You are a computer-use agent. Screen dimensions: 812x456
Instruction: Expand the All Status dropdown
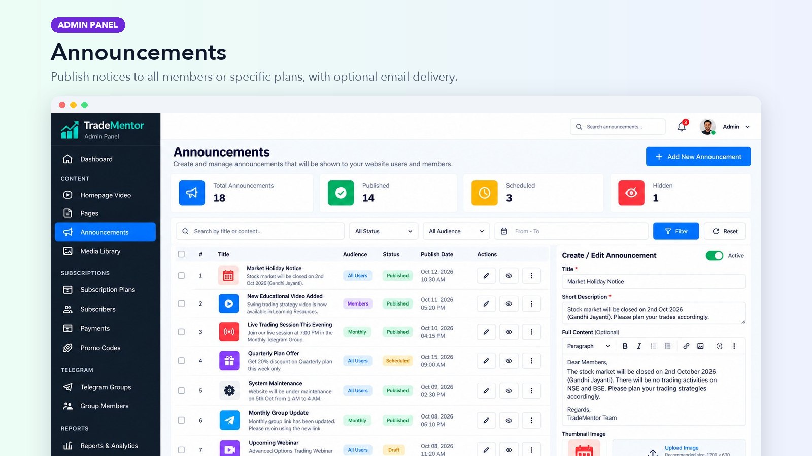[x=384, y=231]
